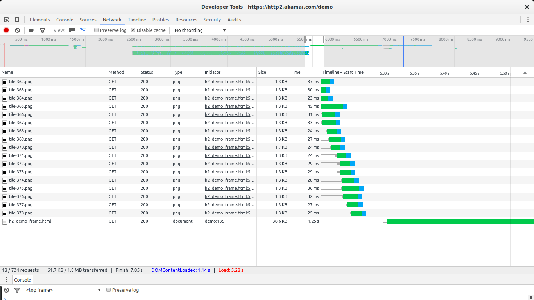The height and width of the screenshot is (300, 534).
Task: Click the inspect element picker icon
Action: click(x=7, y=20)
